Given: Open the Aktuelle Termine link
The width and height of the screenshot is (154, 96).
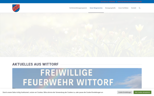Looking at the screenshot, I should click(108, 2).
